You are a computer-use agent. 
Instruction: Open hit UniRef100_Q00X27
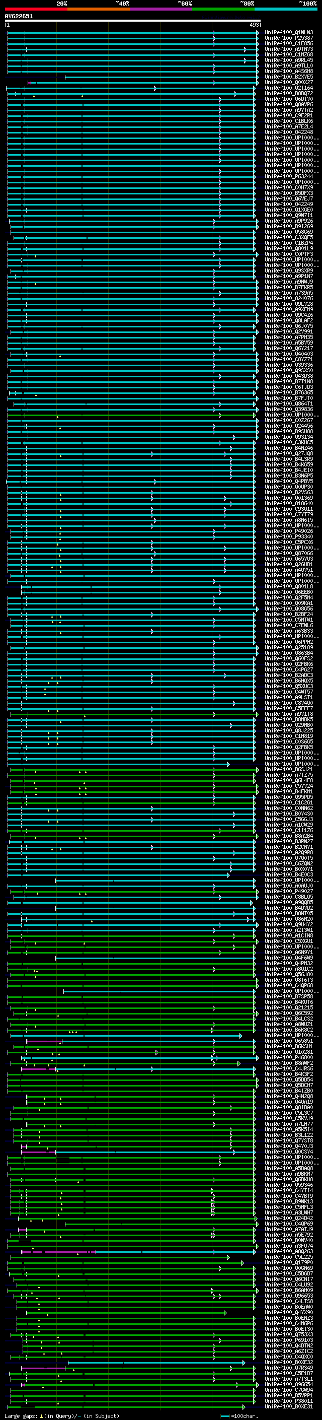pos(289,82)
